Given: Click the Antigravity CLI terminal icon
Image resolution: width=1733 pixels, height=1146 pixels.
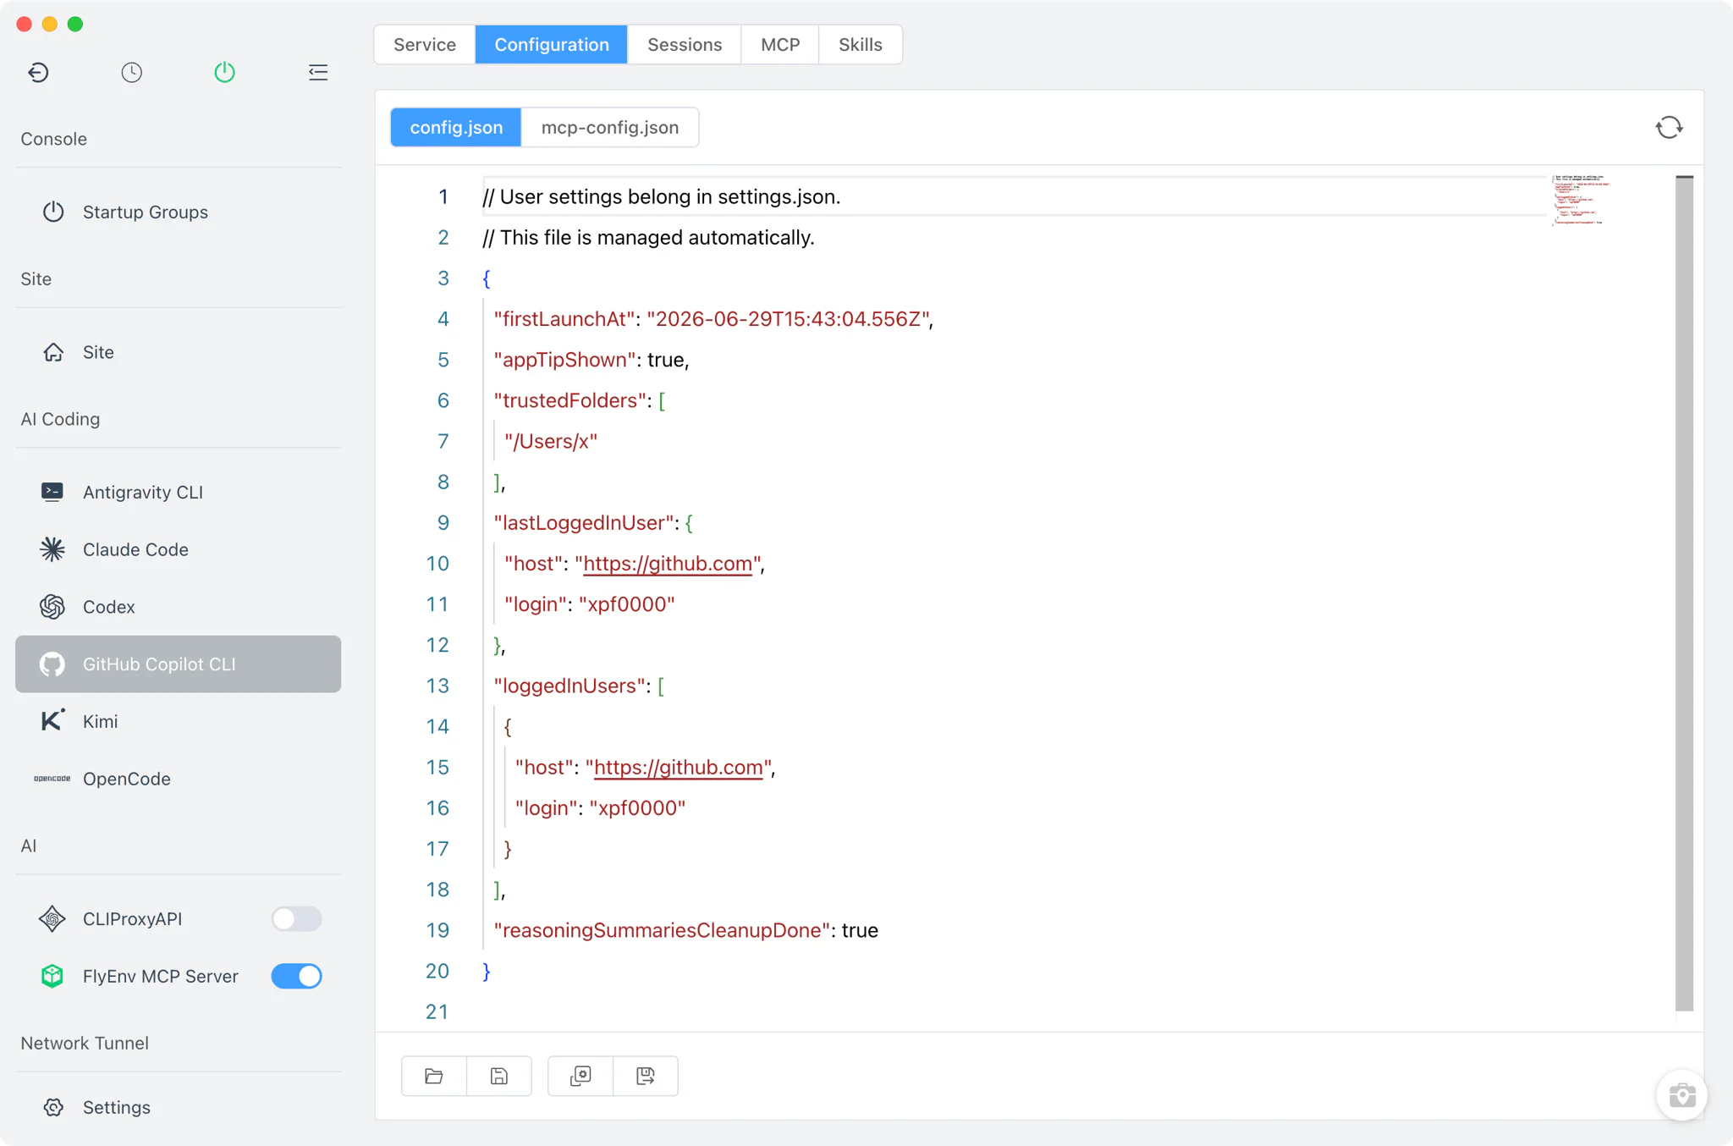Looking at the screenshot, I should click(x=52, y=492).
